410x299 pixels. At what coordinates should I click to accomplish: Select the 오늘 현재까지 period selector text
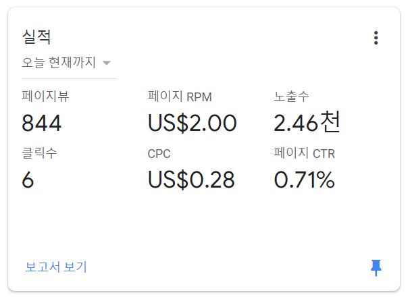tap(59, 63)
